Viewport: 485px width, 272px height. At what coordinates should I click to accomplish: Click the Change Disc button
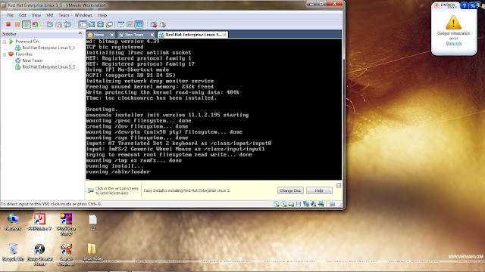click(290, 190)
